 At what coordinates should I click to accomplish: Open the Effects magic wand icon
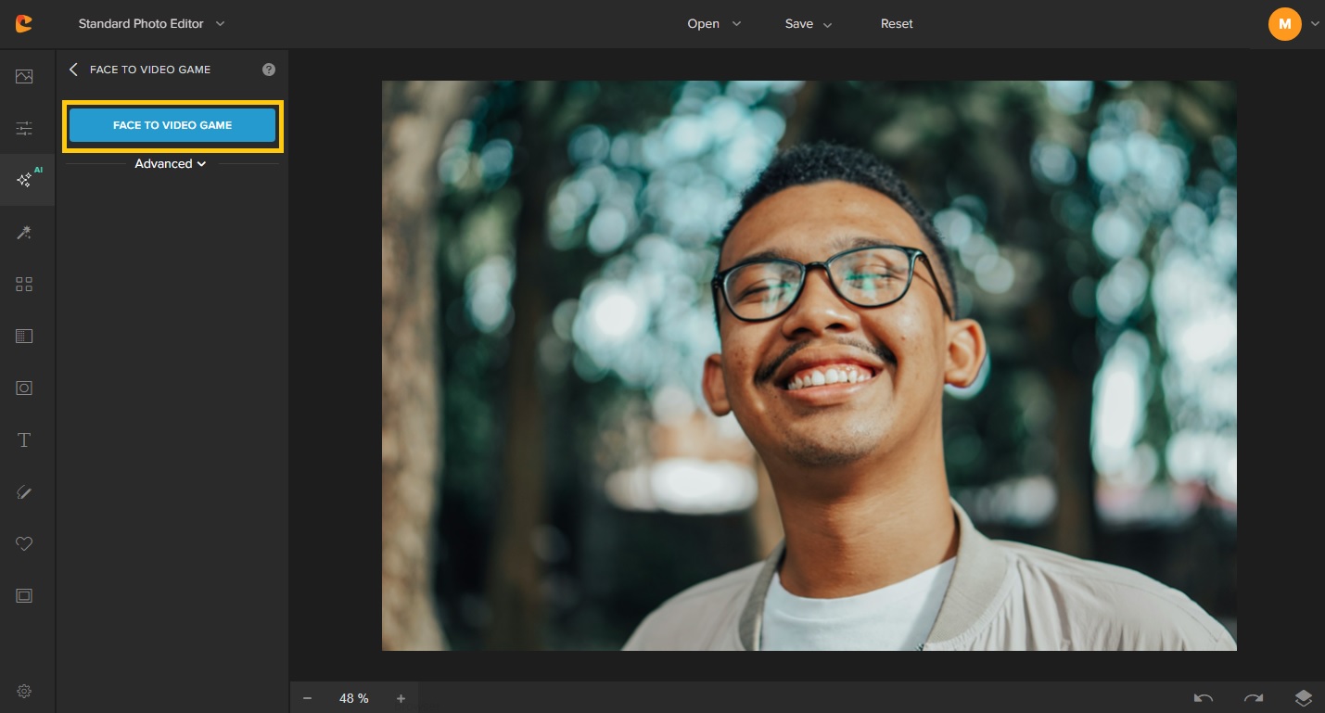click(x=24, y=233)
